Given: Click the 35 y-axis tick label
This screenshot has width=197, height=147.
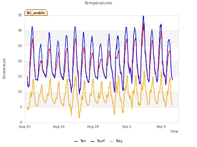Looking at the screenshot, I should (x=20, y=15).
